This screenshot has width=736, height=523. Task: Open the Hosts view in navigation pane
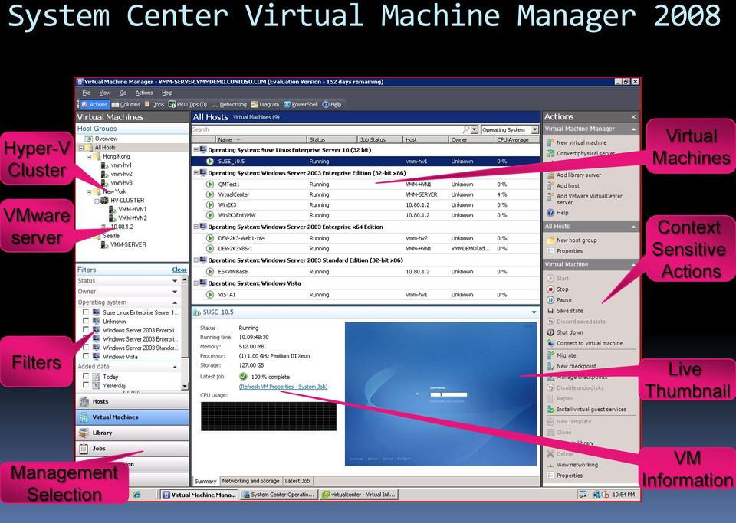tap(132, 401)
